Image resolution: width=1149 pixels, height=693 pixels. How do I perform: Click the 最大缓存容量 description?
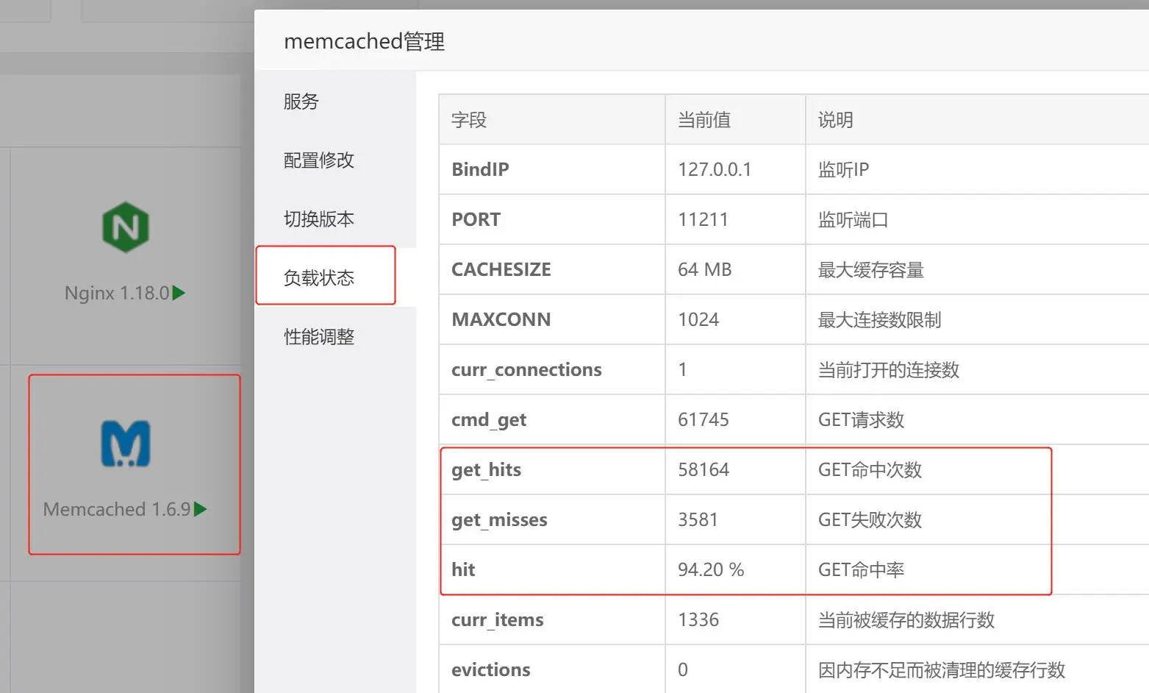pyautogui.click(x=871, y=269)
